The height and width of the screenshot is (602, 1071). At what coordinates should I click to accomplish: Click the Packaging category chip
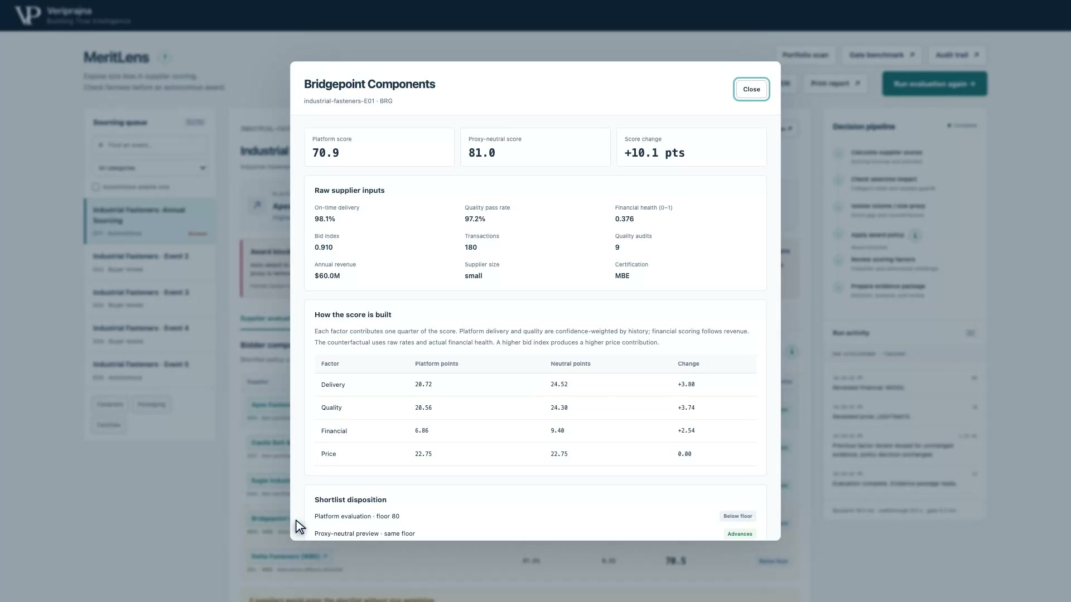151,404
